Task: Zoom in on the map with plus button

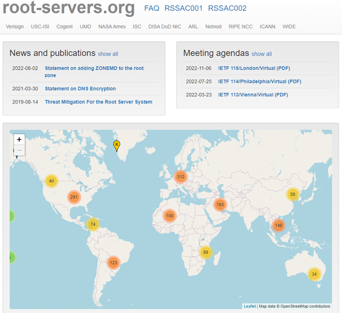Action: click(x=19, y=139)
